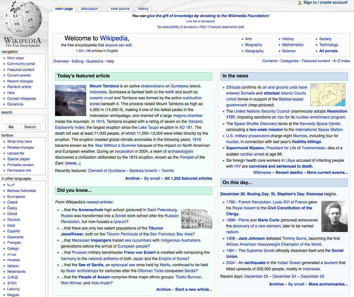Open the Boxing Day link
This screenshot has width=354, height=297.
(258, 194)
